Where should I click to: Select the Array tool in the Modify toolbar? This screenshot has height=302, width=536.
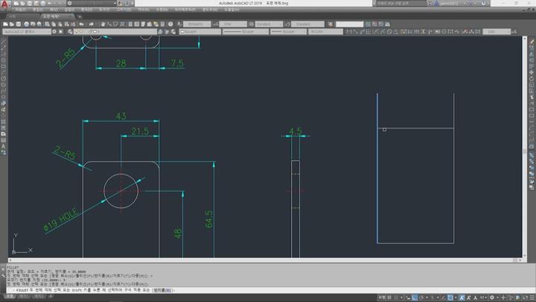[532, 66]
